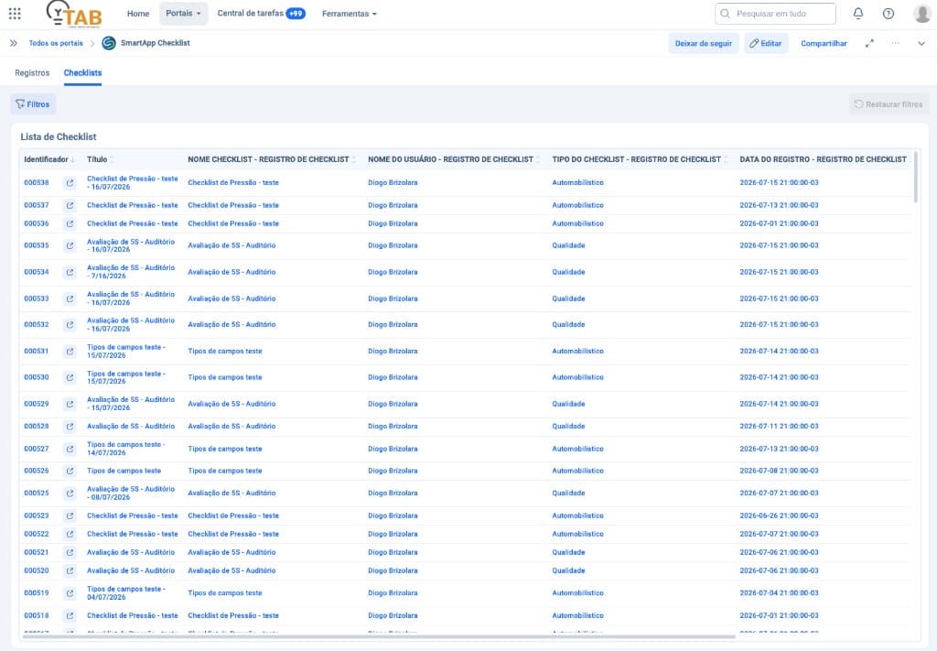Sort by Nome Checklist column header
Image resolution: width=937 pixels, height=651 pixels.
coord(271,159)
